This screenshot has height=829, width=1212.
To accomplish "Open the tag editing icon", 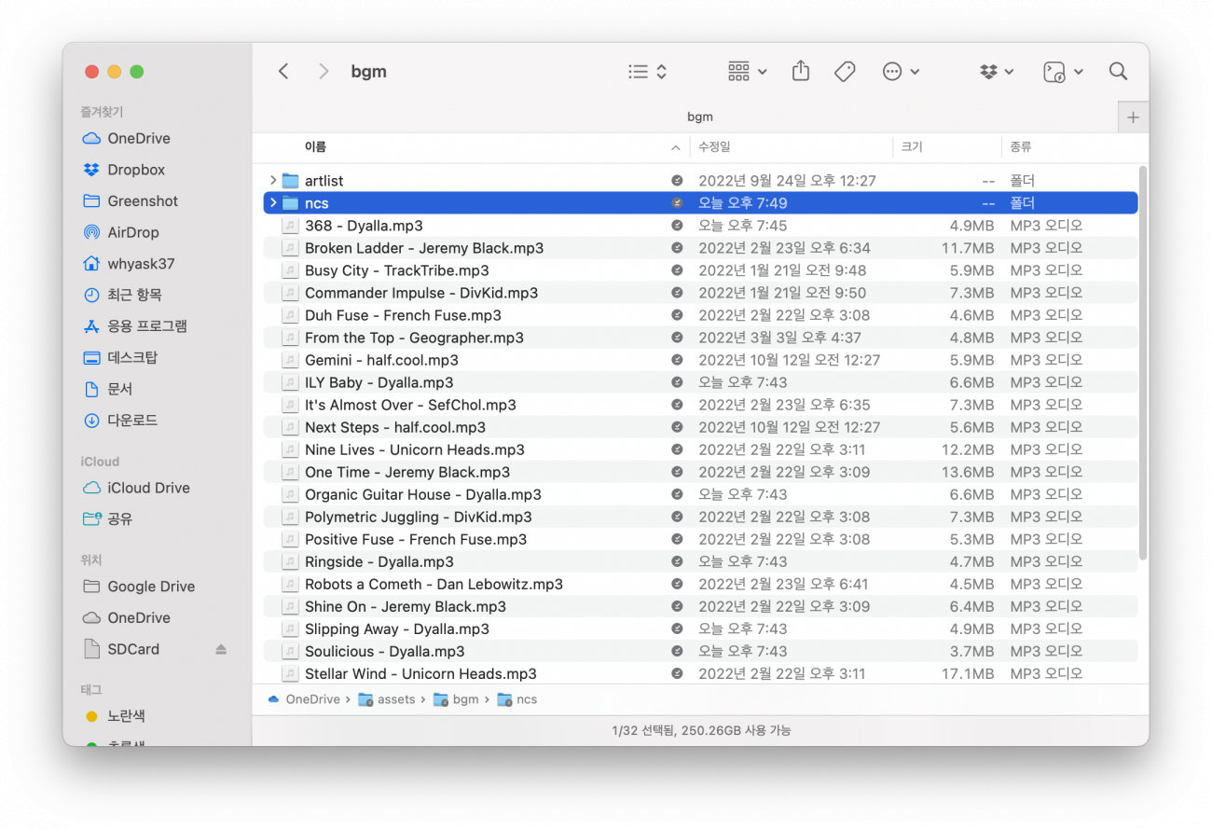I will pos(845,72).
